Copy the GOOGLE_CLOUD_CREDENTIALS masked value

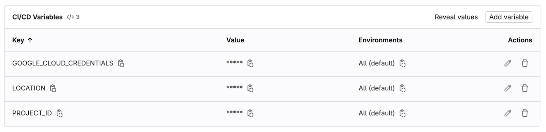pyautogui.click(x=250, y=63)
